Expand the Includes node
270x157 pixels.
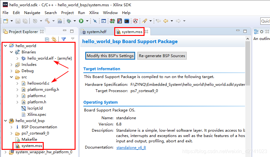pos(11,65)
